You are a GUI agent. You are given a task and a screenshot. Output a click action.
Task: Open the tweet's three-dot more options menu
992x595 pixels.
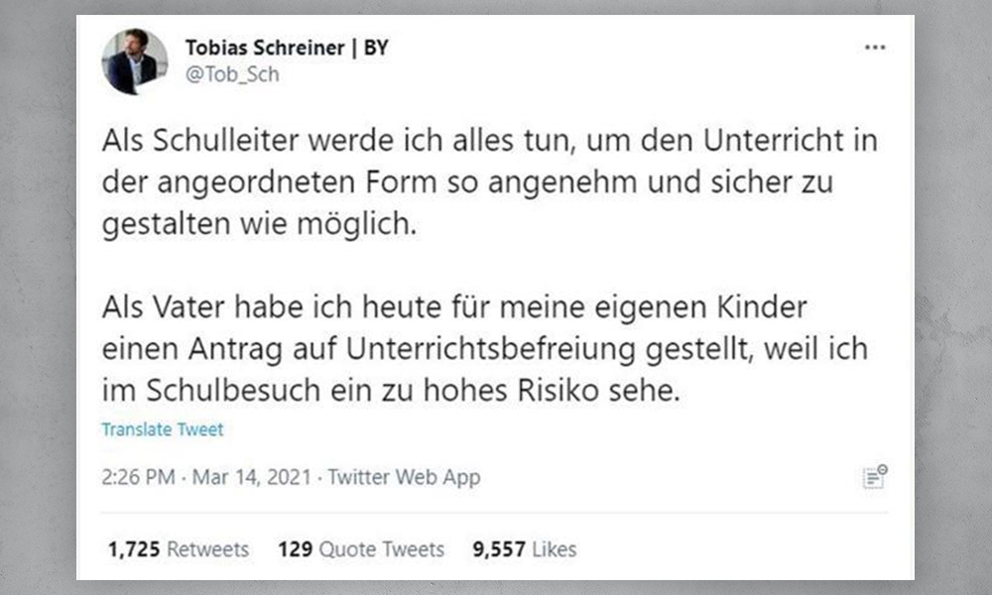(x=874, y=48)
